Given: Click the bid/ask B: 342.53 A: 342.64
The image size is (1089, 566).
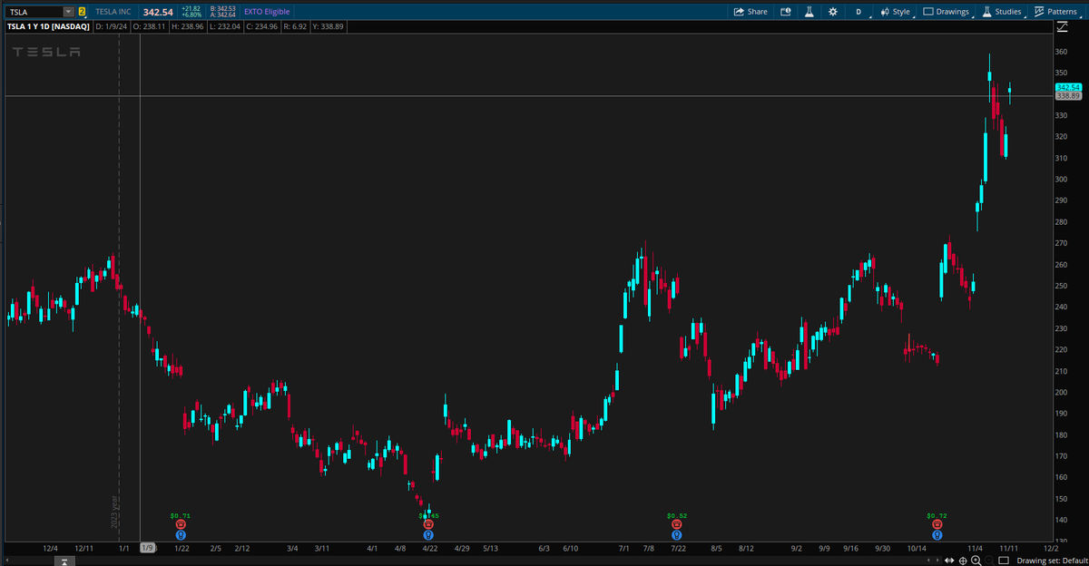Looking at the screenshot, I should pyautogui.click(x=223, y=12).
